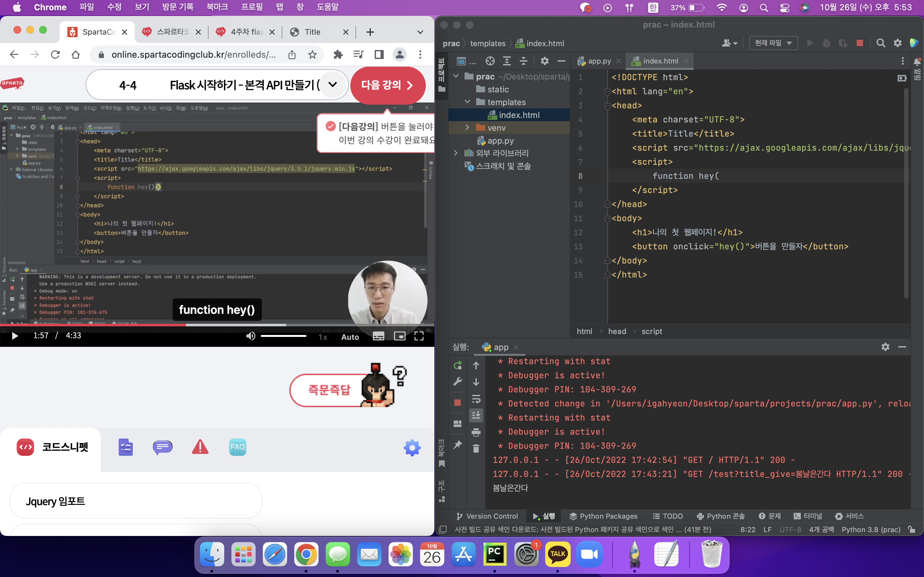Select opened file in project tree
Screen dimensions: 924x577
click(x=490, y=61)
